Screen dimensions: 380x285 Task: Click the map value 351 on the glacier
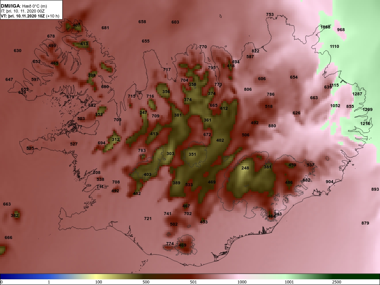tap(192, 154)
